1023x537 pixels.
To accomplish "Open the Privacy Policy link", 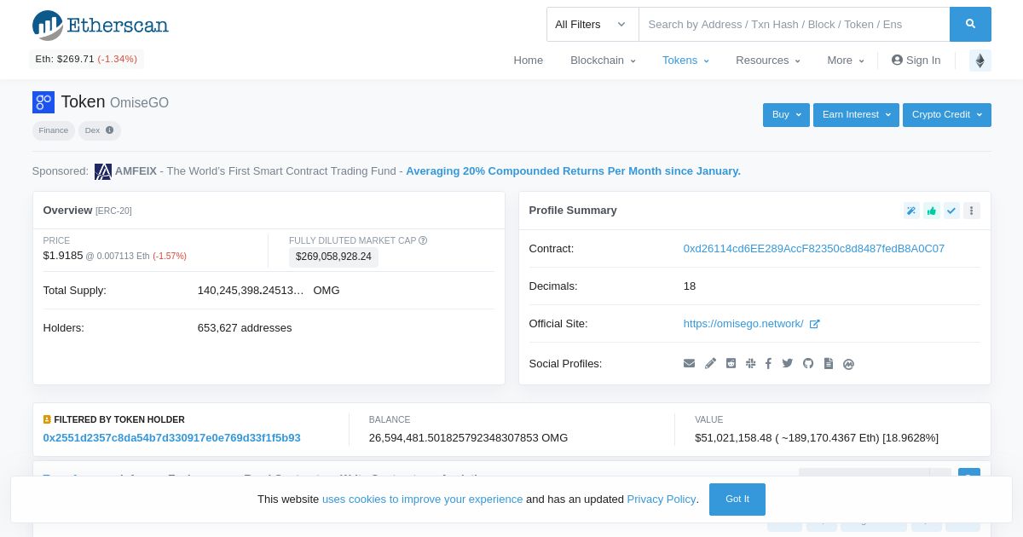I will (662, 499).
